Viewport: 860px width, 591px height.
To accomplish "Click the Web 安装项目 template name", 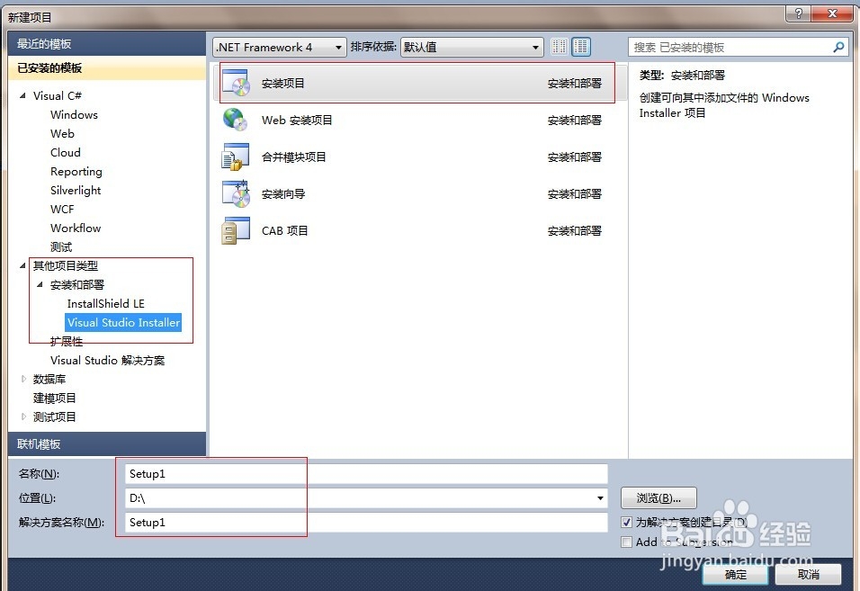I will 297,120.
